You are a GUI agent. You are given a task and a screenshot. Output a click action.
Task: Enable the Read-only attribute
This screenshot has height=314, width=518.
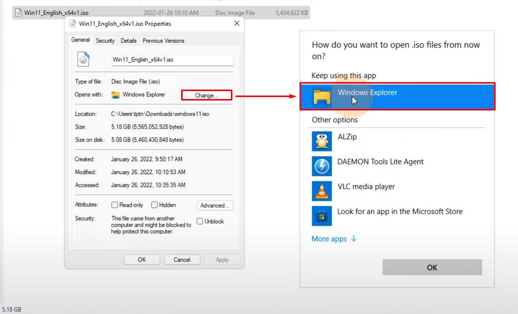[114, 205]
